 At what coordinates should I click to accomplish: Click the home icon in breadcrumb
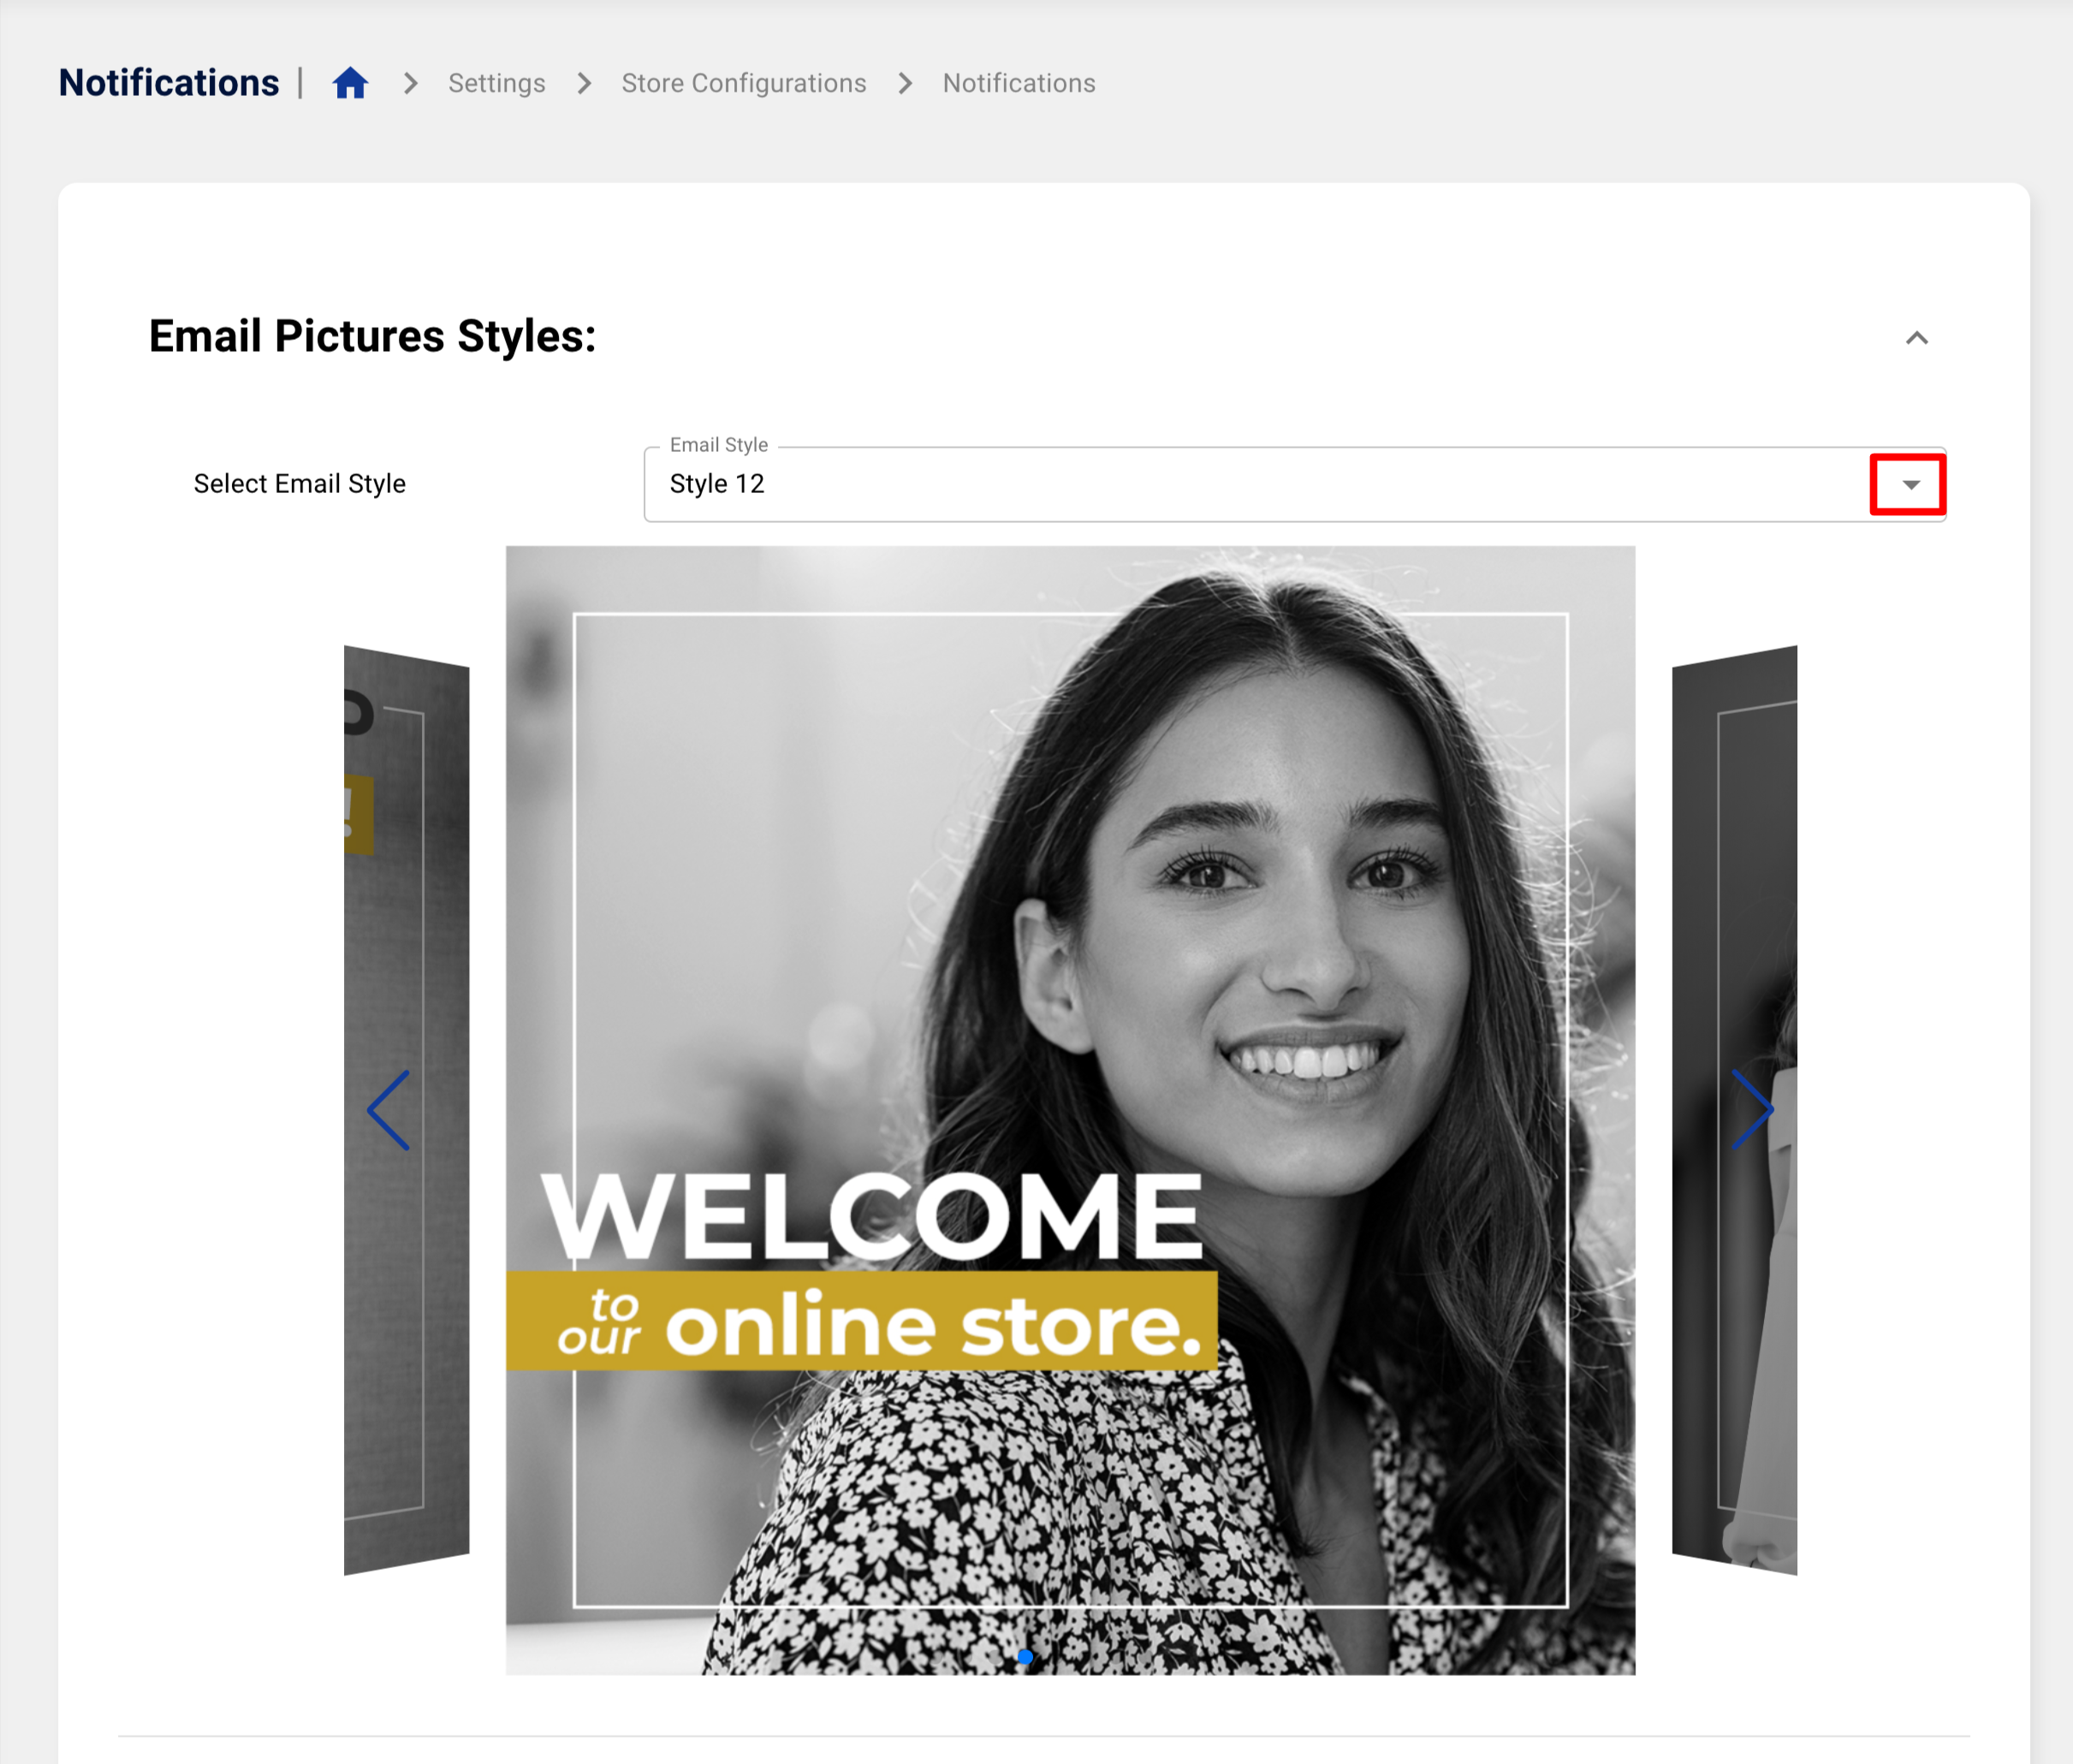tap(350, 83)
